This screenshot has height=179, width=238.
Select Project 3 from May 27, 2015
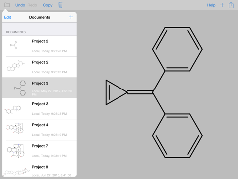pos(40,88)
